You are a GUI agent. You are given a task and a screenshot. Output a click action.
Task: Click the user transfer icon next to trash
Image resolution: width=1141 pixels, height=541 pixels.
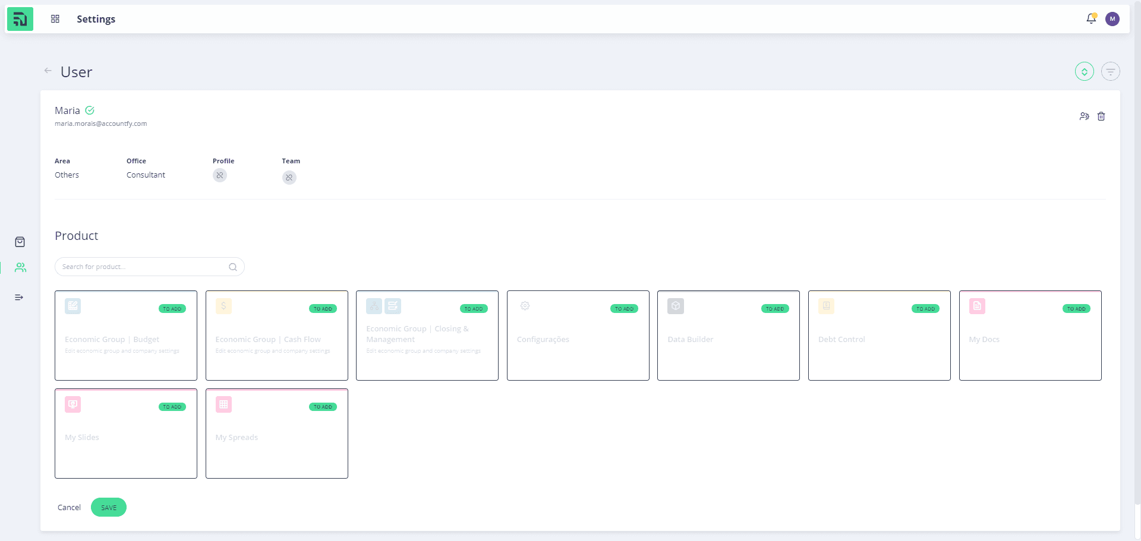tap(1085, 116)
